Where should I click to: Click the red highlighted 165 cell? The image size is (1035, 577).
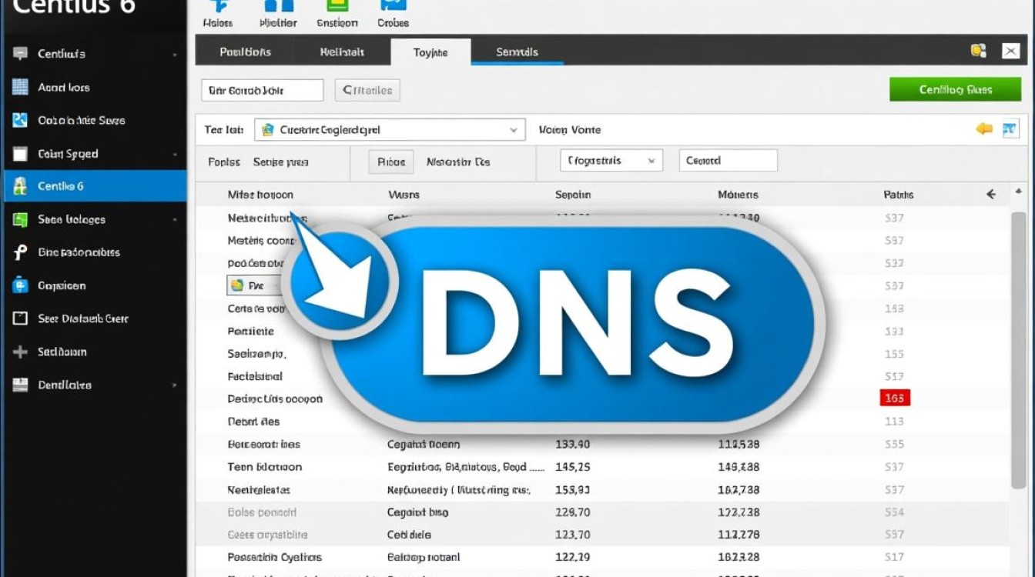(895, 398)
